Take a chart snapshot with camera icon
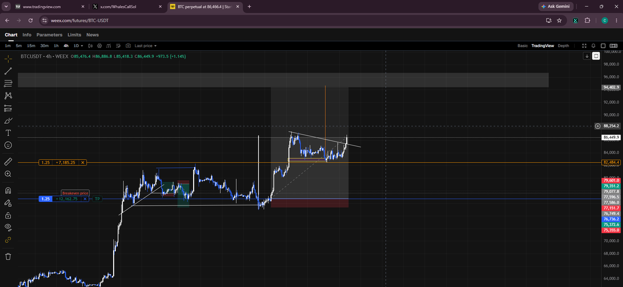The height and width of the screenshot is (287, 623). pos(128,46)
